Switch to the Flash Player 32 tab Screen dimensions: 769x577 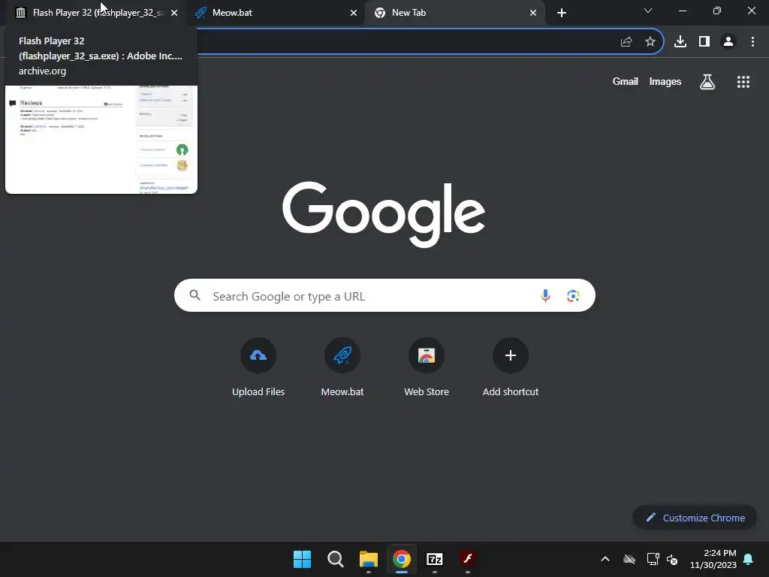tap(93, 13)
